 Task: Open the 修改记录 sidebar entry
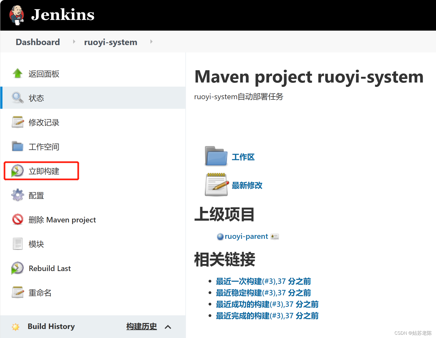(x=44, y=122)
